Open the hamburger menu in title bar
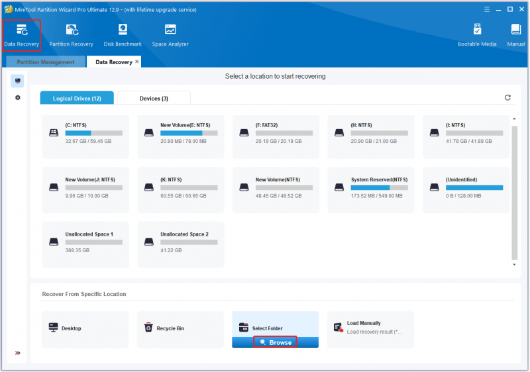 point(487,9)
